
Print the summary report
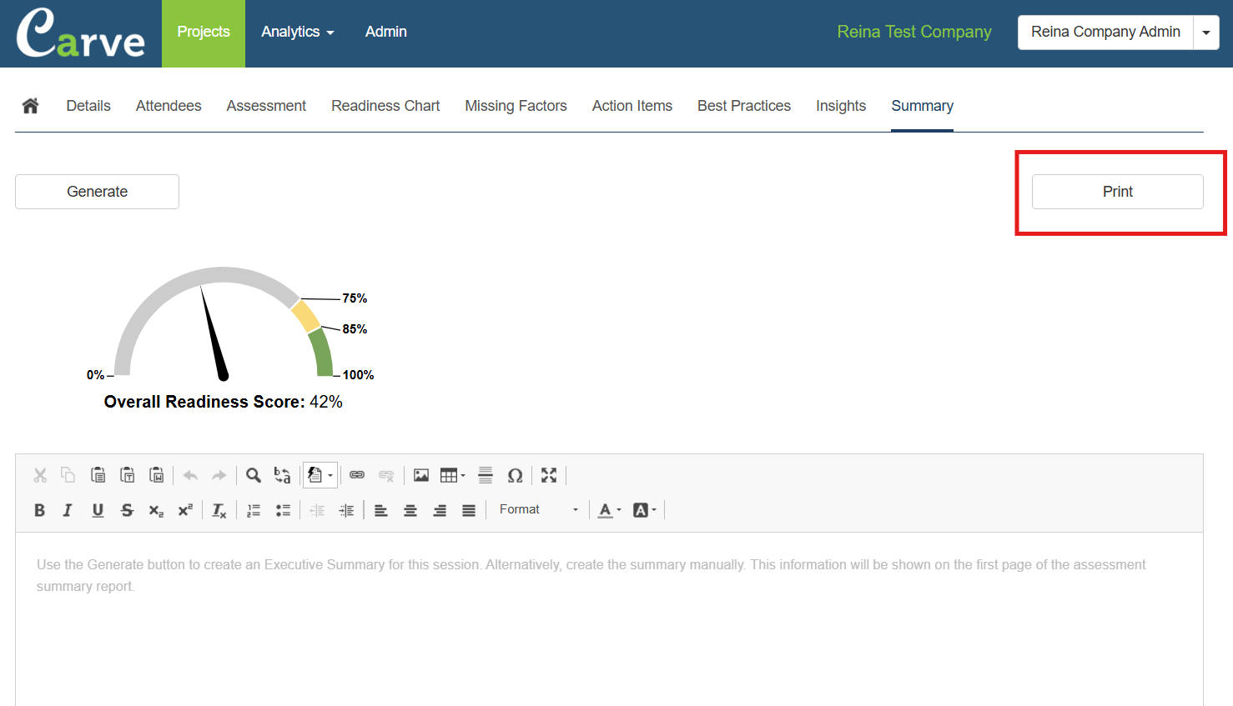1117,192
